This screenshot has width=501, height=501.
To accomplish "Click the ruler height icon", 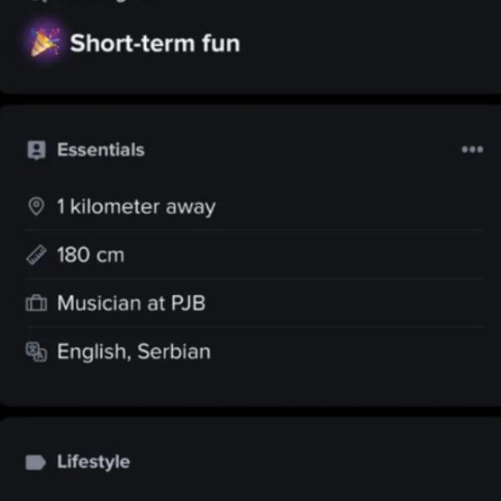I will pos(36,255).
